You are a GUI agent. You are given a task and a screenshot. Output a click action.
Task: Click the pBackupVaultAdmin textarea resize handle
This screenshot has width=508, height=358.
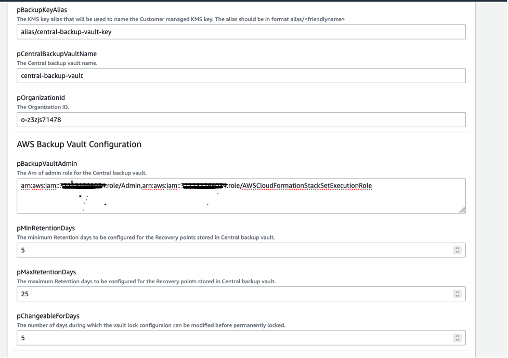point(462,210)
